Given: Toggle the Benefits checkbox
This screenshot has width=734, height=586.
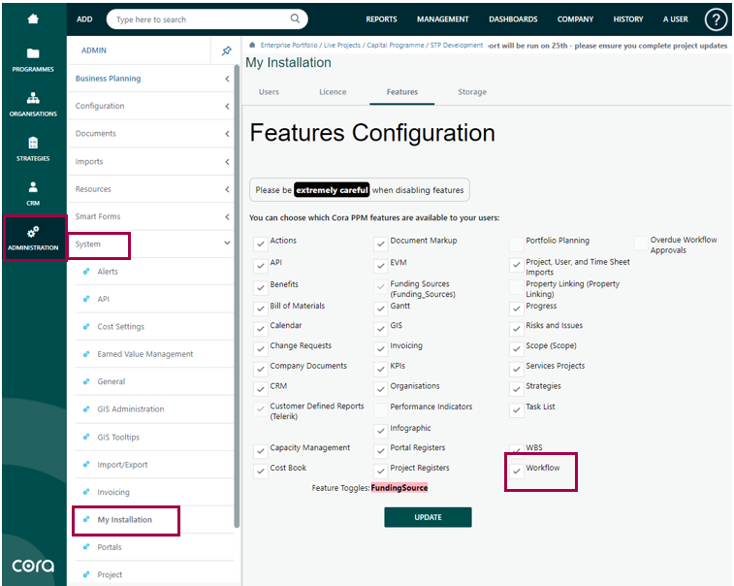Looking at the screenshot, I should pos(260,287).
